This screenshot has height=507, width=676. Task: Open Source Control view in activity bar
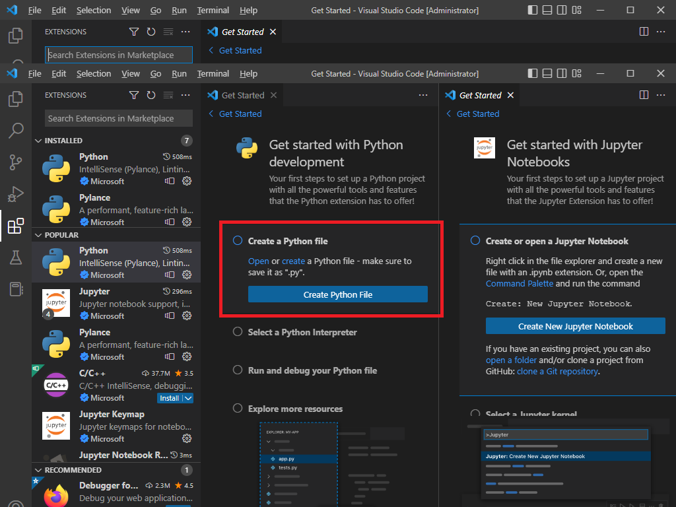pos(16,162)
